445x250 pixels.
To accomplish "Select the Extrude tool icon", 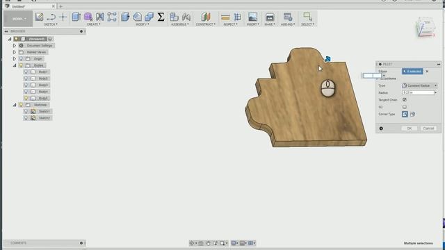I will tap(76, 17).
